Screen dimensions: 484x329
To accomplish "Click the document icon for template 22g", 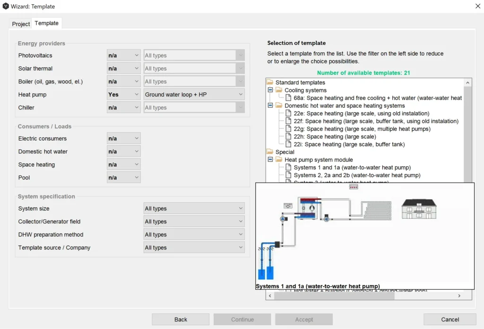I will point(288,129).
